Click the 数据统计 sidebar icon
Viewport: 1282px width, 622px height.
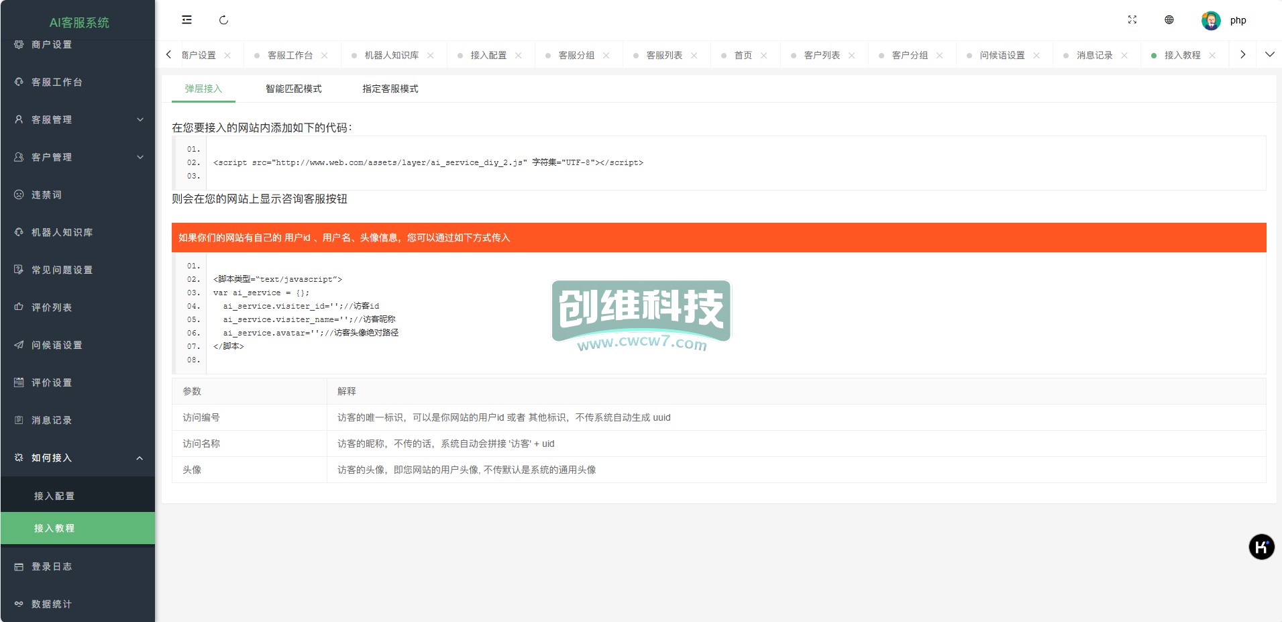coord(19,604)
